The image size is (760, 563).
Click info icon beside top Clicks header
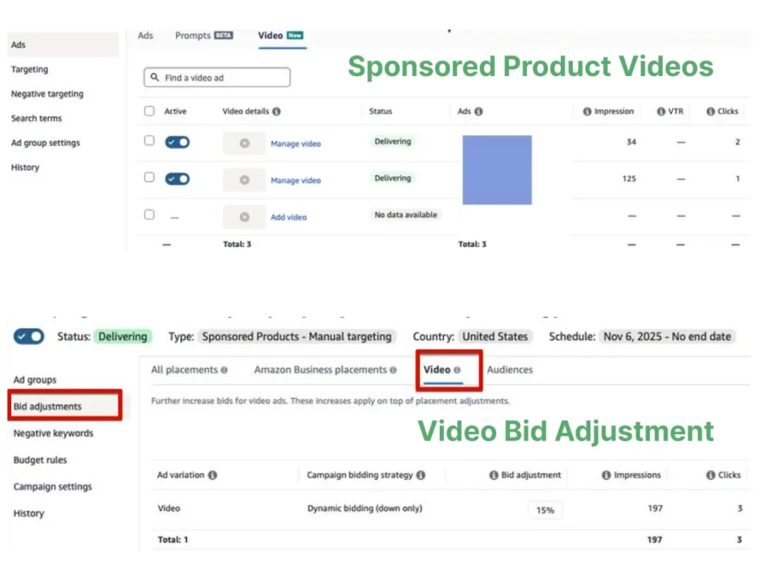(711, 111)
